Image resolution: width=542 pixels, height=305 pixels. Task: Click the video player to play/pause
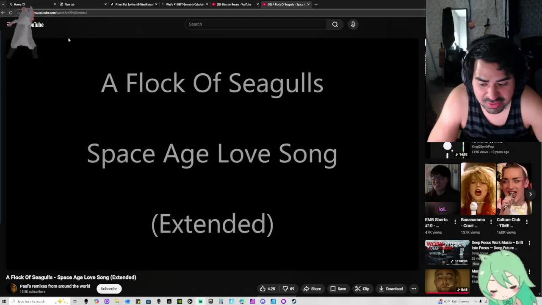(212, 153)
